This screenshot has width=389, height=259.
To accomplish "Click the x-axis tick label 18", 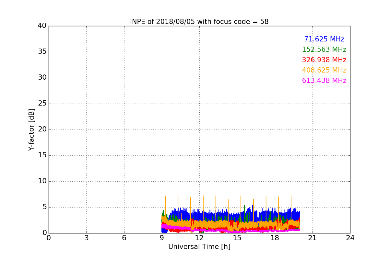I will 275,238.
